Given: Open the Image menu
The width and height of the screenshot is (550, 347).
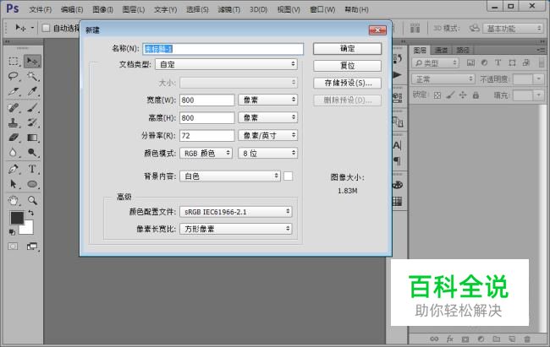Looking at the screenshot, I should 102,9.
